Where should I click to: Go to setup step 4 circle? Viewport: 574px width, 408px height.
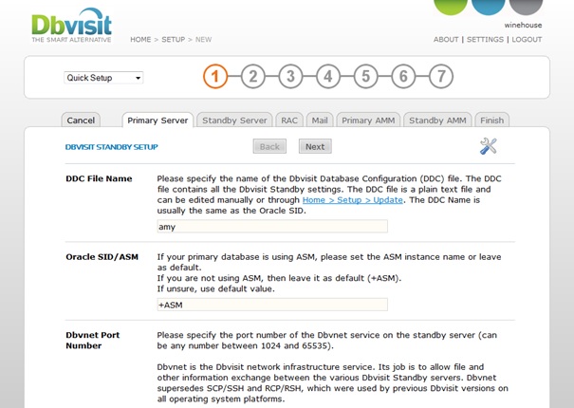pyautogui.click(x=328, y=76)
